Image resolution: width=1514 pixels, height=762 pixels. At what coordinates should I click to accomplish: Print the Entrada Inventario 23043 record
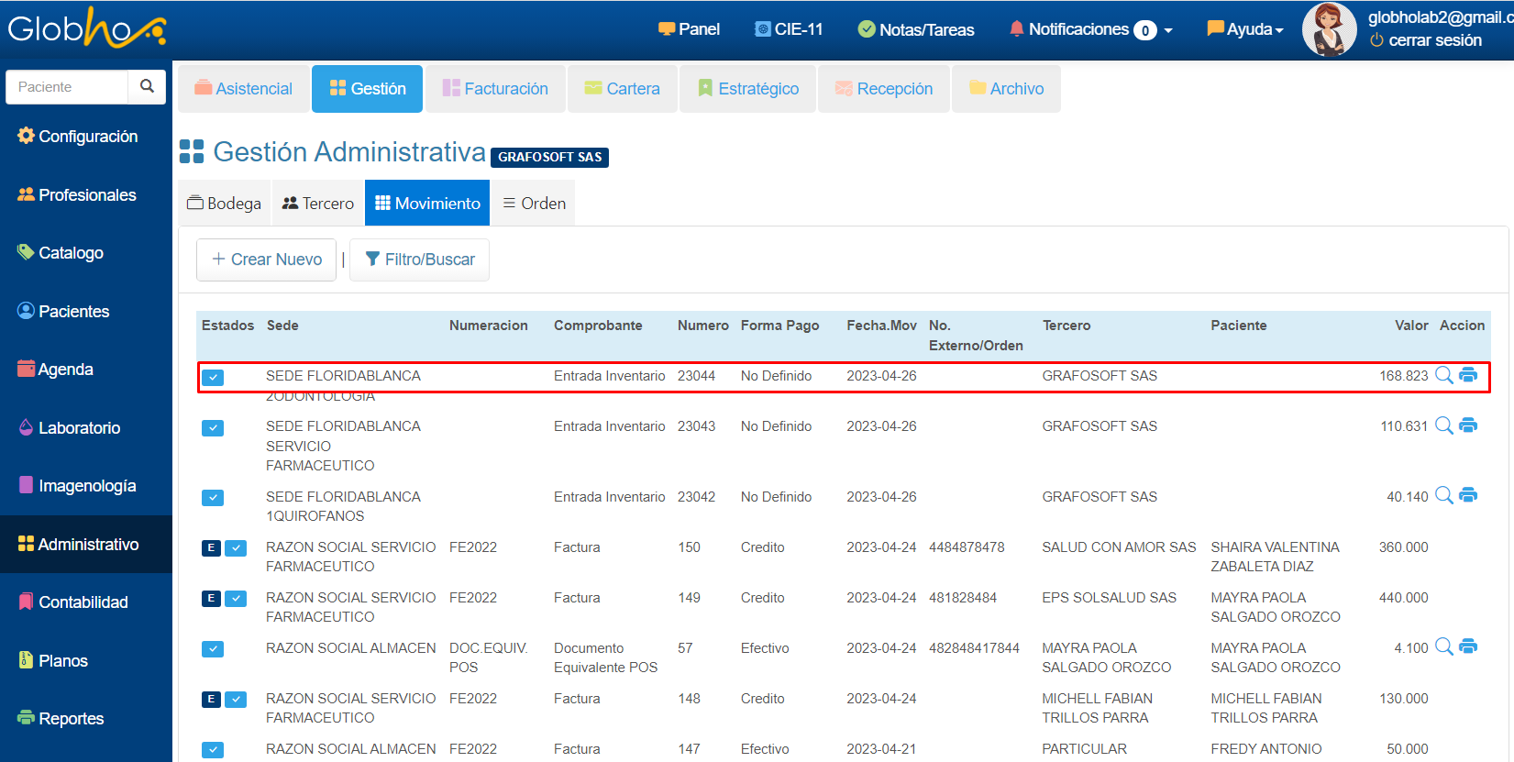pyautogui.click(x=1468, y=425)
